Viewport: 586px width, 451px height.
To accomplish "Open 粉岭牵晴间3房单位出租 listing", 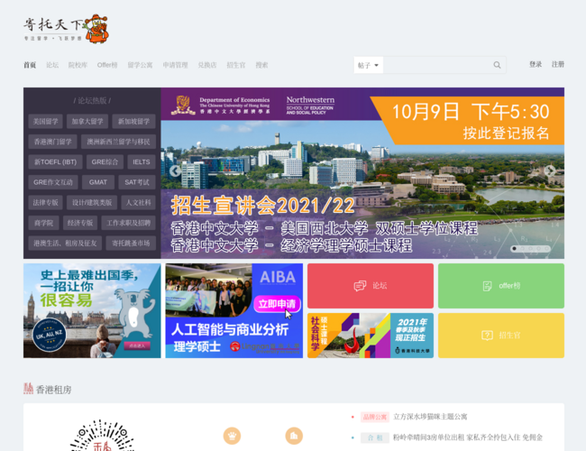I will (x=468, y=437).
